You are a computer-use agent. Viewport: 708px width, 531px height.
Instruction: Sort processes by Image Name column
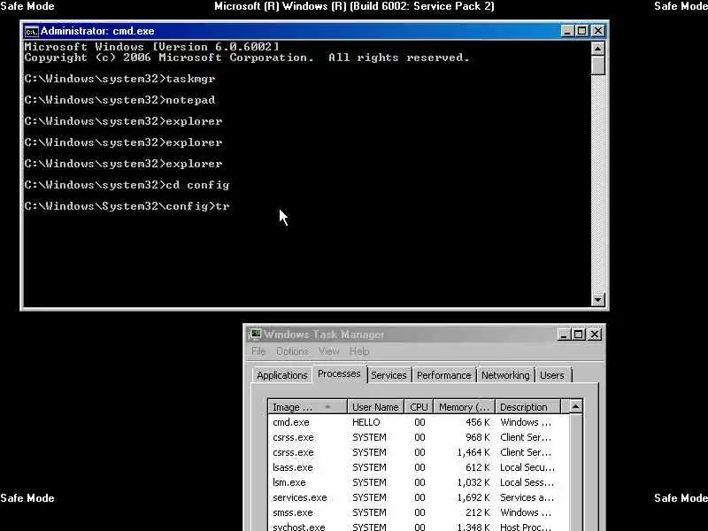(307, 407)
